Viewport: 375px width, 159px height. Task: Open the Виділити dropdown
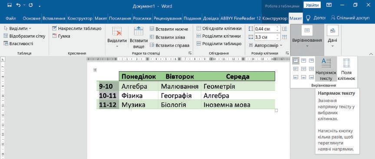18,29
